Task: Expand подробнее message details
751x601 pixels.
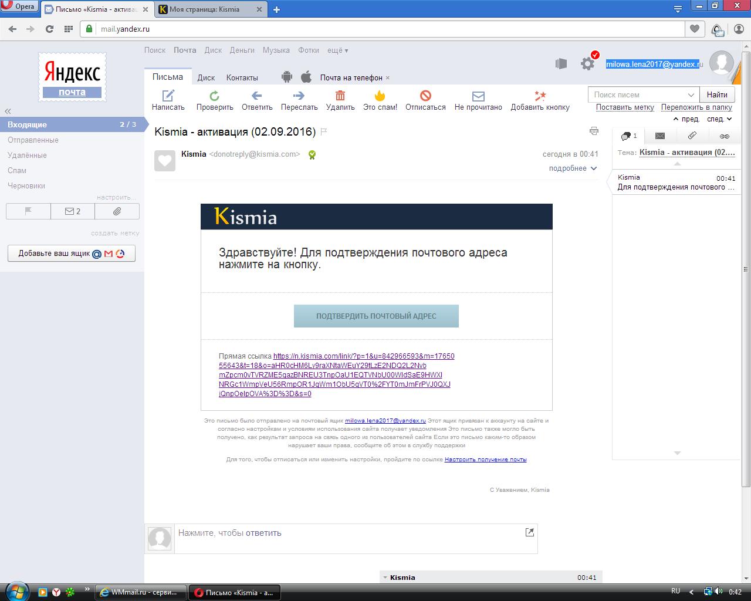Action: tap(573, 168)
